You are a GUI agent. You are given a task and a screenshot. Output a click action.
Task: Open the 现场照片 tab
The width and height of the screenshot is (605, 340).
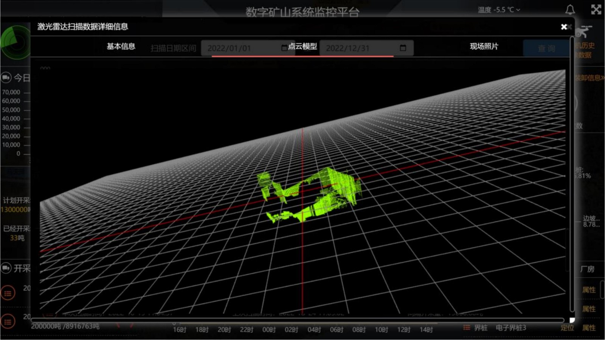(484, 47)
